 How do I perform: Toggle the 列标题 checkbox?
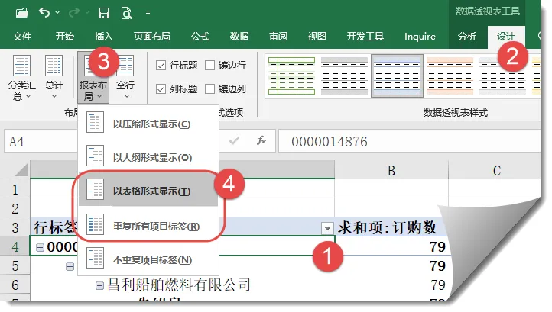click(x=161, y=88)
